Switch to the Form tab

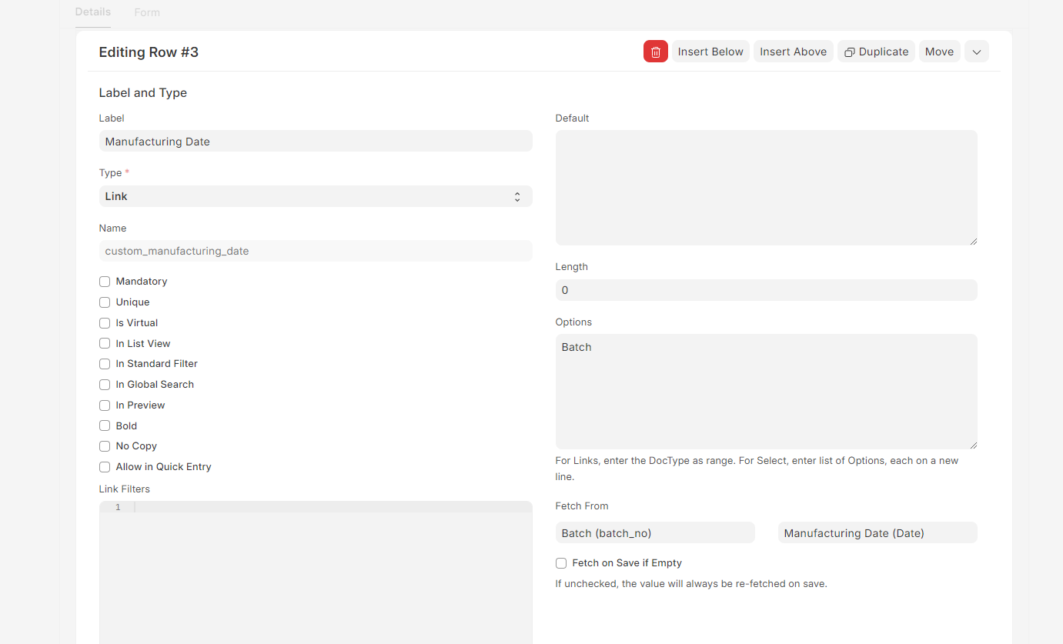pyautogui.click(x=147, y=12)
